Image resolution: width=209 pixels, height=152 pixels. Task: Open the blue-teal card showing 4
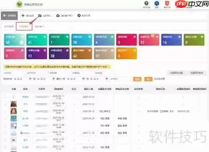(104, 40)
